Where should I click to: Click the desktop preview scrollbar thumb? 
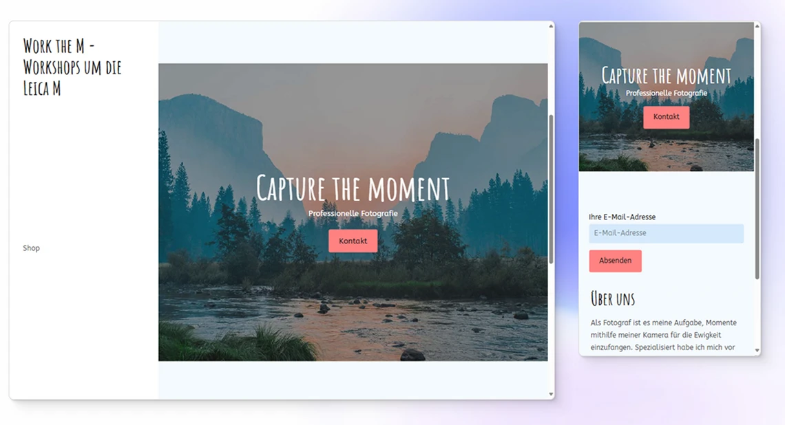551,189
